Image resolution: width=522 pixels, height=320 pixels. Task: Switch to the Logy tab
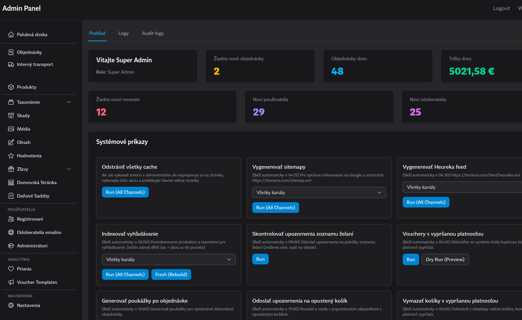pos(123,33)
